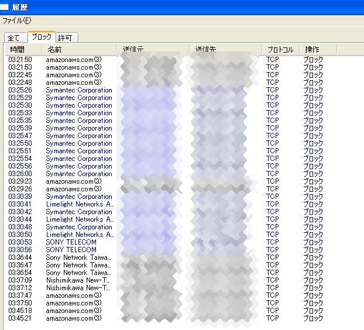Select Symantec Corporation entry at 03:25:30
Viewport: 364px width, 330px height.
[166, 105]
